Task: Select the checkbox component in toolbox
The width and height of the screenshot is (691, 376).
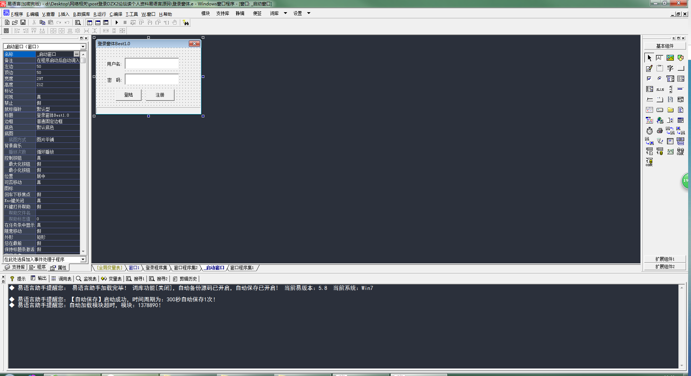Action: tap(649, 79)
